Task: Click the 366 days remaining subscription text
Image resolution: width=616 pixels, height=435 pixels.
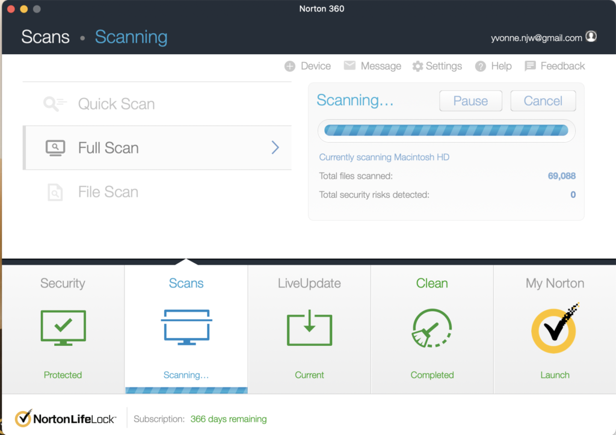Action: pyautogui.click(x=228, y=419)
